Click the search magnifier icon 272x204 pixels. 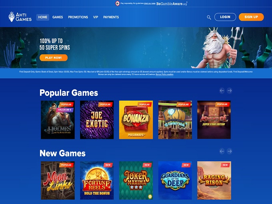pos(209,17)
